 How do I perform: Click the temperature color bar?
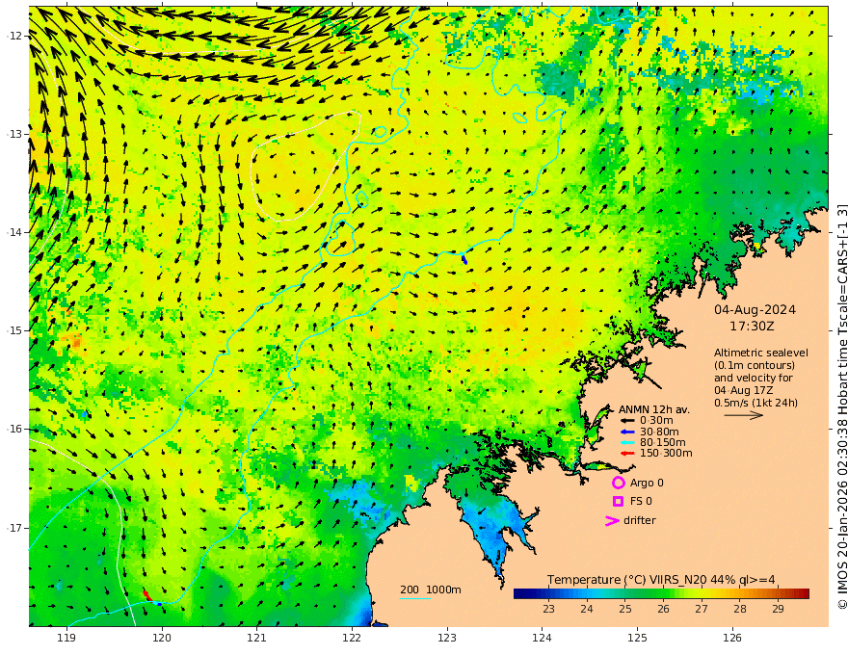661,594
